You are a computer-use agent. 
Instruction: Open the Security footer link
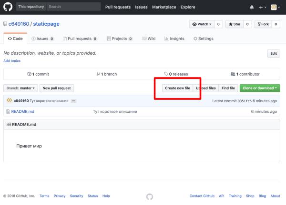[x=76, y=196]
